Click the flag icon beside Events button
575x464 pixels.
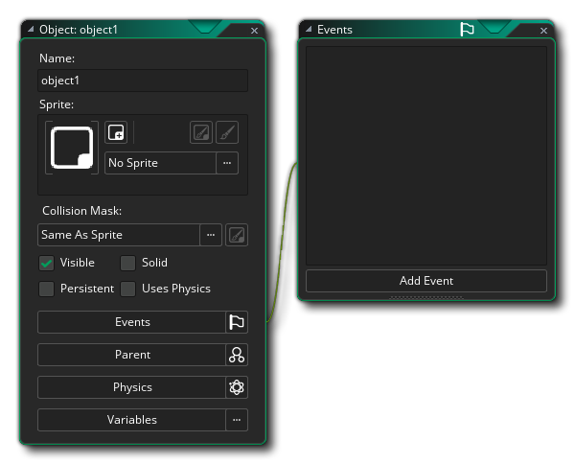click(x=237, y=322)
